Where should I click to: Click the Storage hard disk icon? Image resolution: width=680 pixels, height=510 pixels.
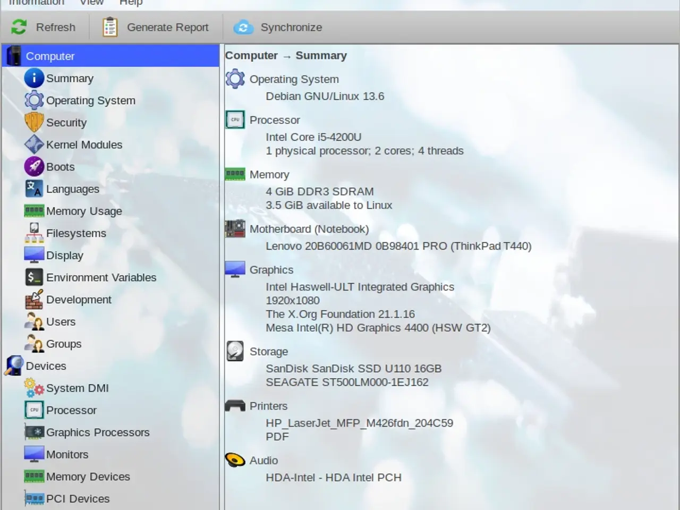(x=235, y=351)
